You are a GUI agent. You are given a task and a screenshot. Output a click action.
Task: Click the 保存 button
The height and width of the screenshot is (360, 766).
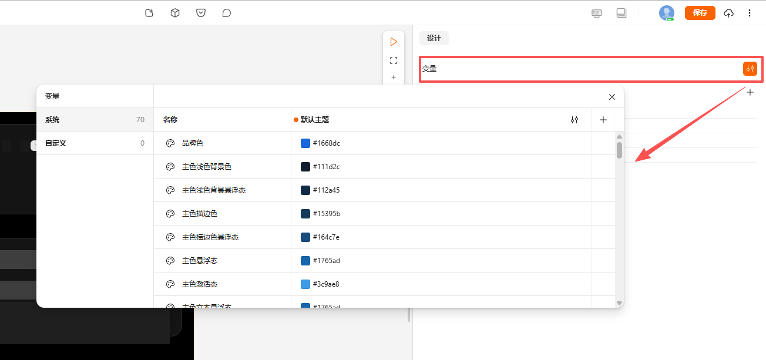(700, 12)
